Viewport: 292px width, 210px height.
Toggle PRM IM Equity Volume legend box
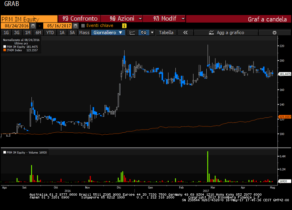[4, 152]
